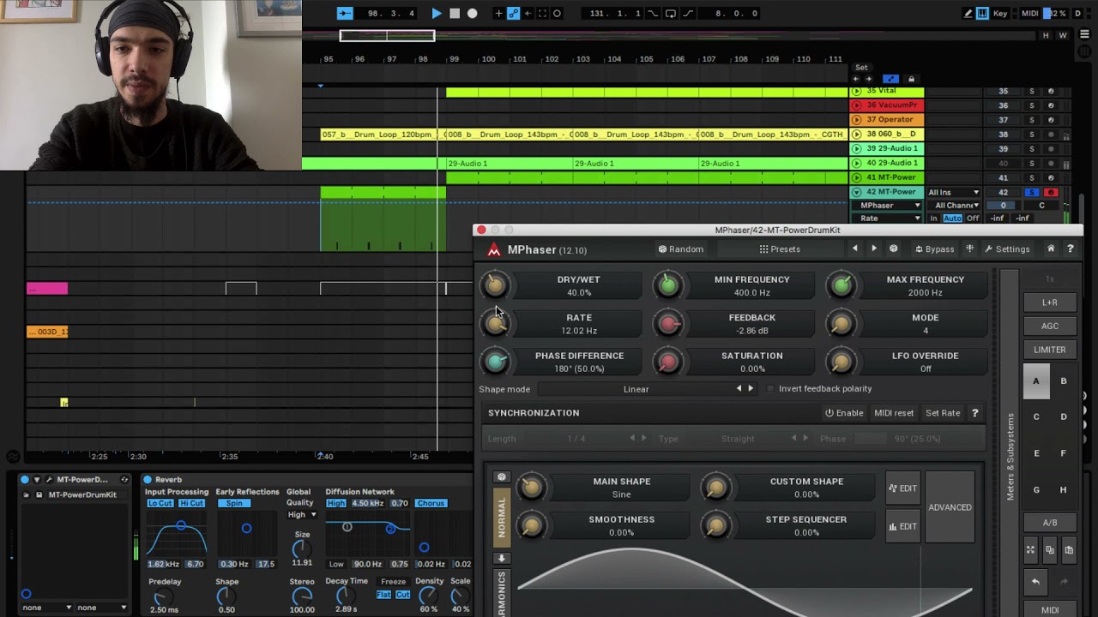1098x617 pixels.
Task: Enable Key map mode
Action: point(1000,13)
